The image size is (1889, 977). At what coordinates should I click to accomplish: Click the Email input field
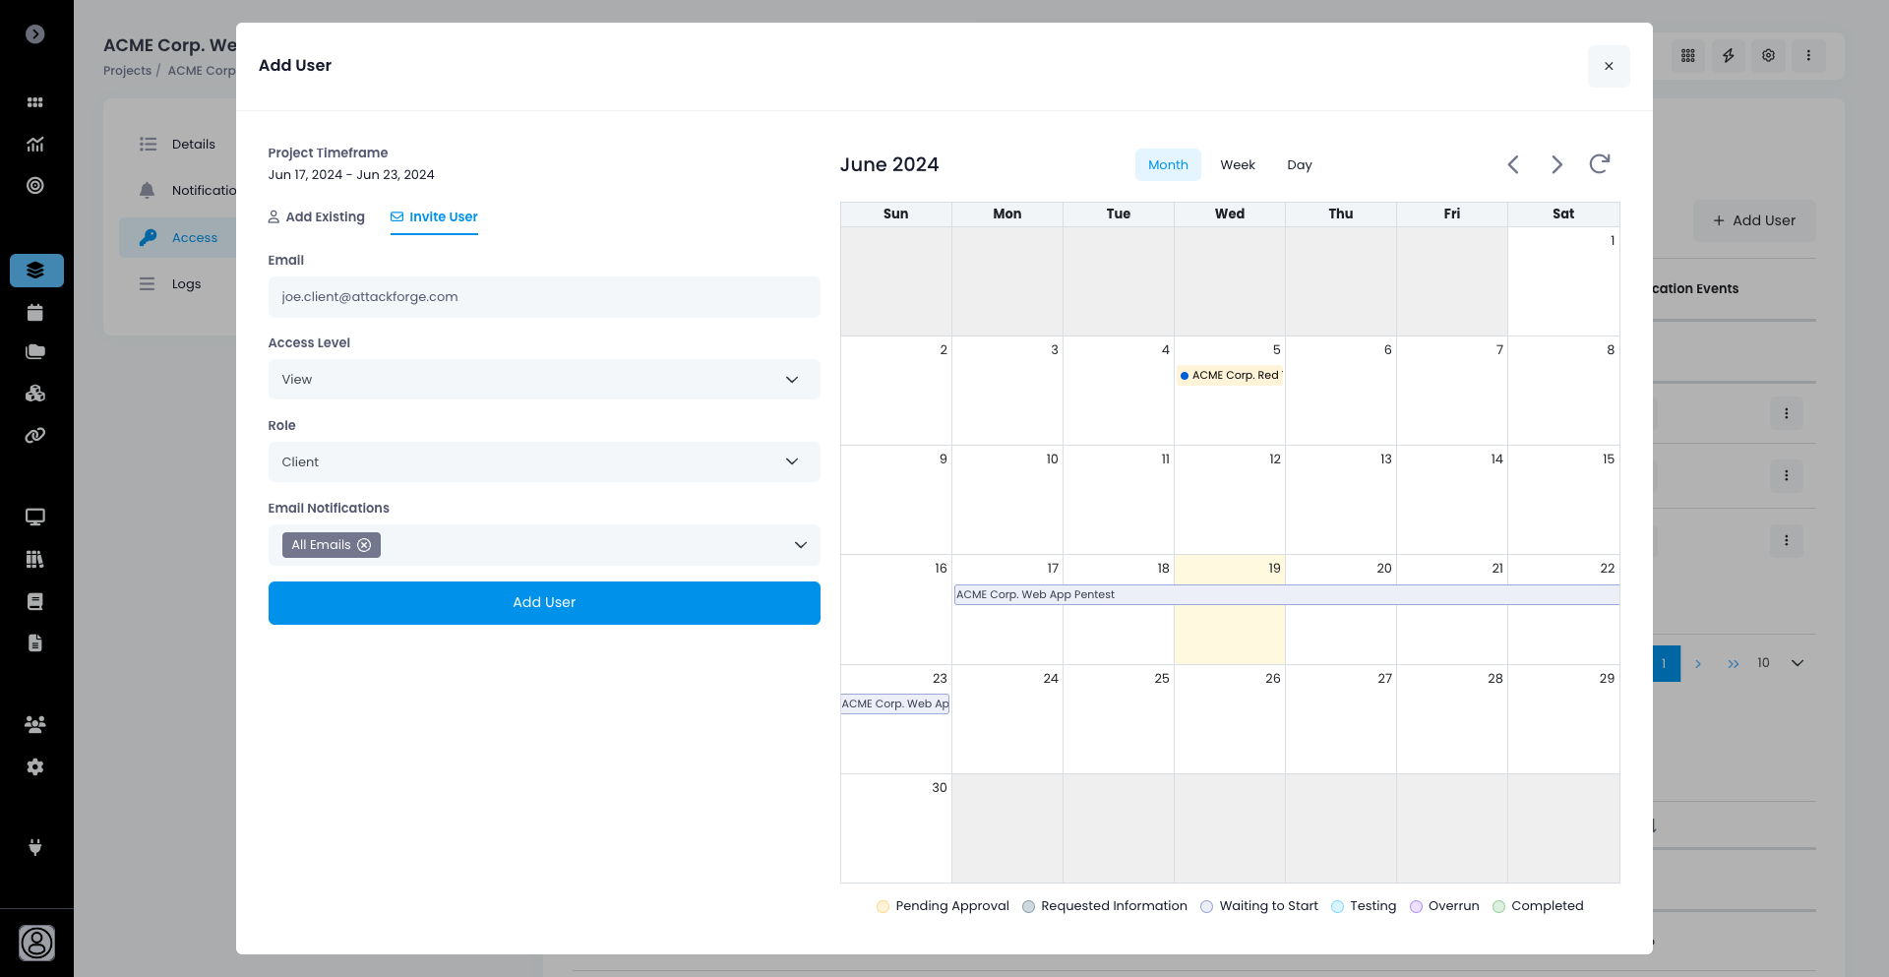tap(543, 297)
